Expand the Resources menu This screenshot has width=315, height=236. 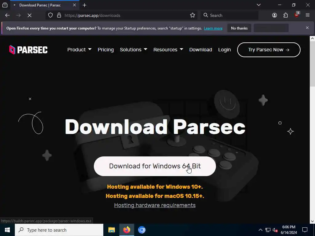(168, 49)
